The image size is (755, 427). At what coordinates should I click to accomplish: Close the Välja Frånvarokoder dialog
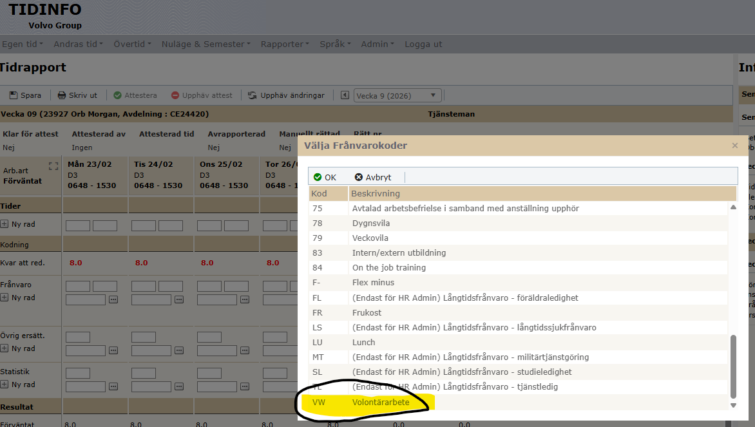pyautogui.click(x=734, y=146)
